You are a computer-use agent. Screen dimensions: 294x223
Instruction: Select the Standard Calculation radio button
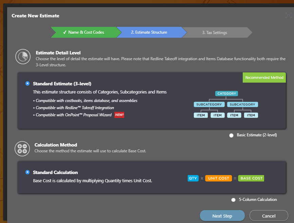click(27, 172)
